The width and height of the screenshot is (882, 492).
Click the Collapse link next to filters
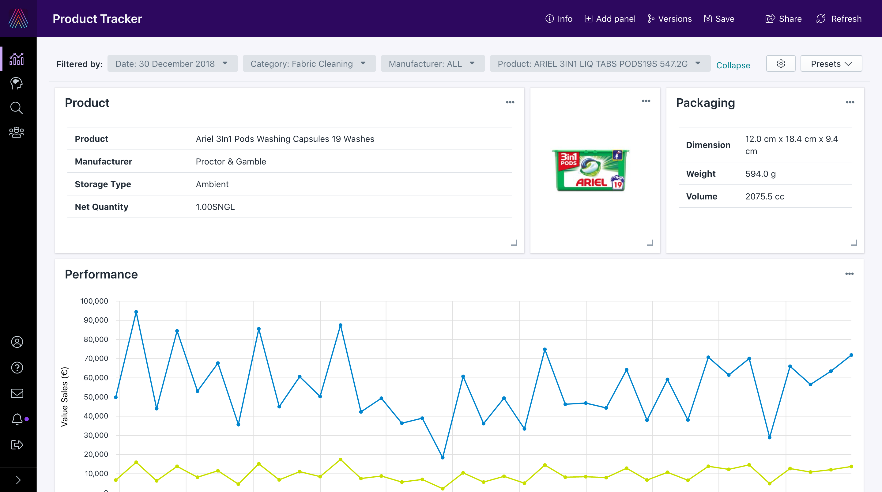click(x=733, y=65)
